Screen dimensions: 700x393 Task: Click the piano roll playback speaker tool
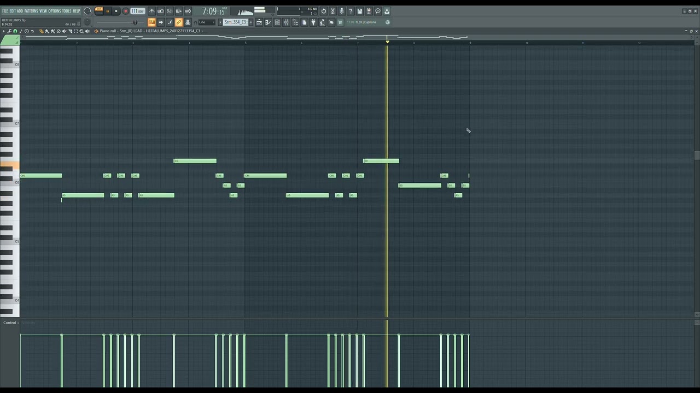pos(87,31)
